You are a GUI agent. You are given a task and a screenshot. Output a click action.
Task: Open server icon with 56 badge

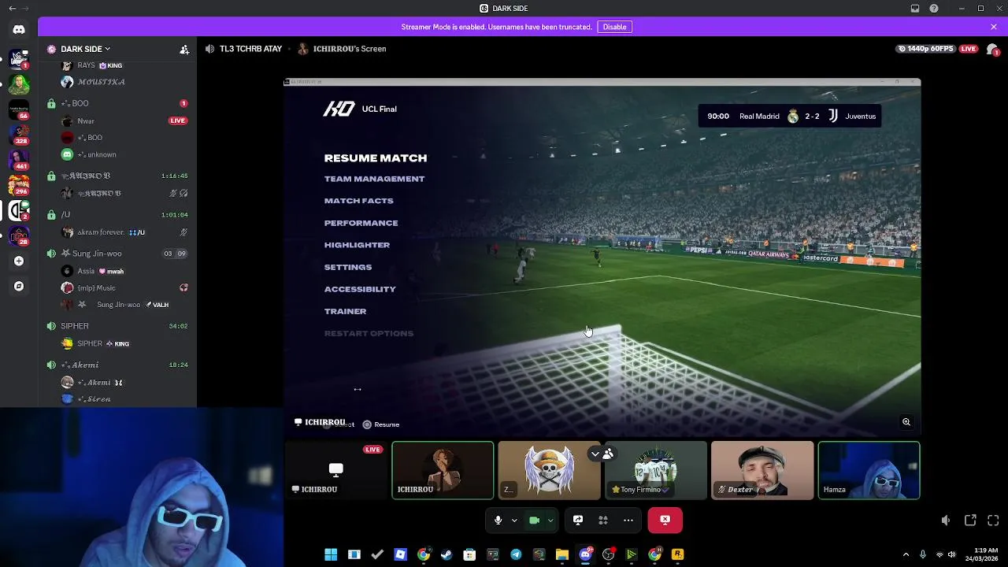coord(19,109)
